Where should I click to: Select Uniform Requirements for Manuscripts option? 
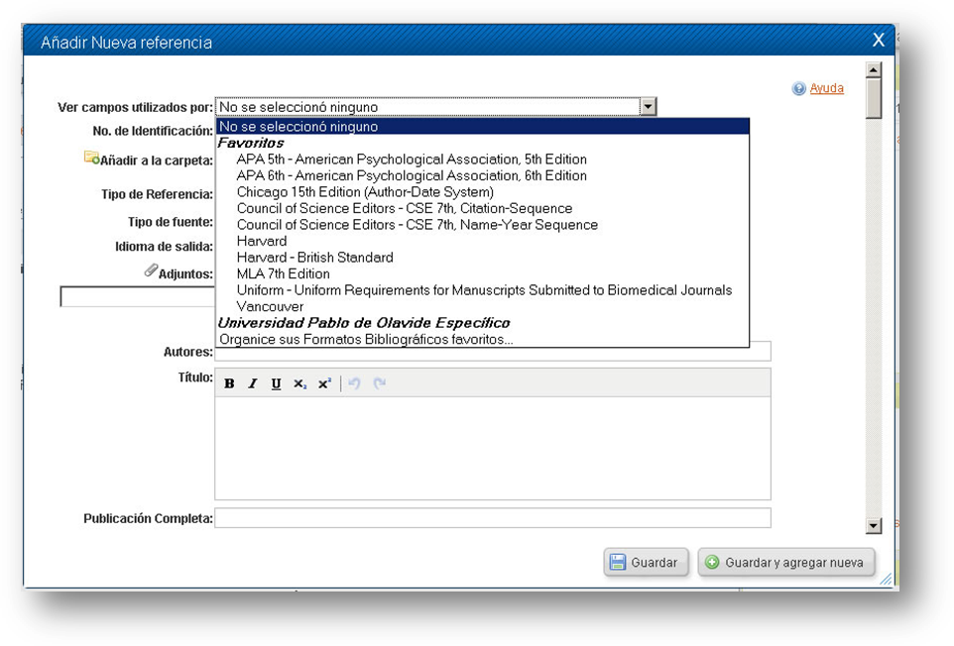pos(484,290)
